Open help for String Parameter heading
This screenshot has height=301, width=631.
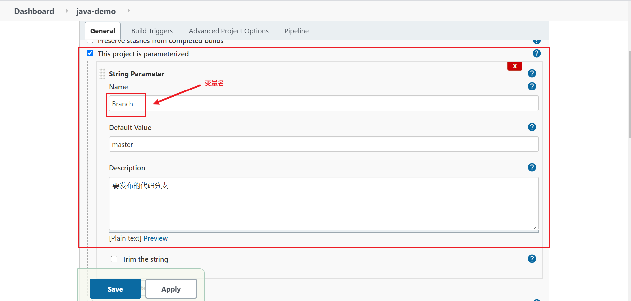pyautogui.click(x=532, y=73)
